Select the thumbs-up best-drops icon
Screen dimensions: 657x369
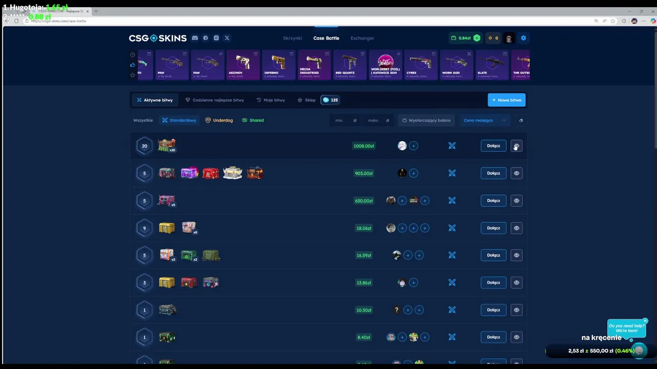point(132,65)
